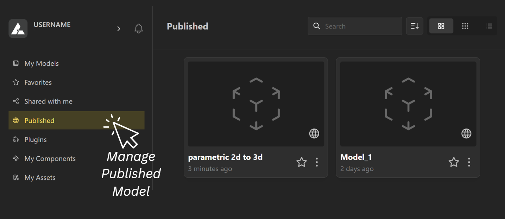Switch to list view
505x219 pixels.
[489, 26]
